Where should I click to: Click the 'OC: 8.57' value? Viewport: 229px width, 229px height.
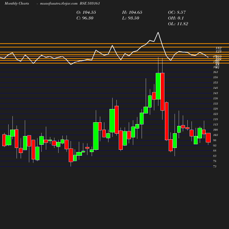tap(177, 12)
